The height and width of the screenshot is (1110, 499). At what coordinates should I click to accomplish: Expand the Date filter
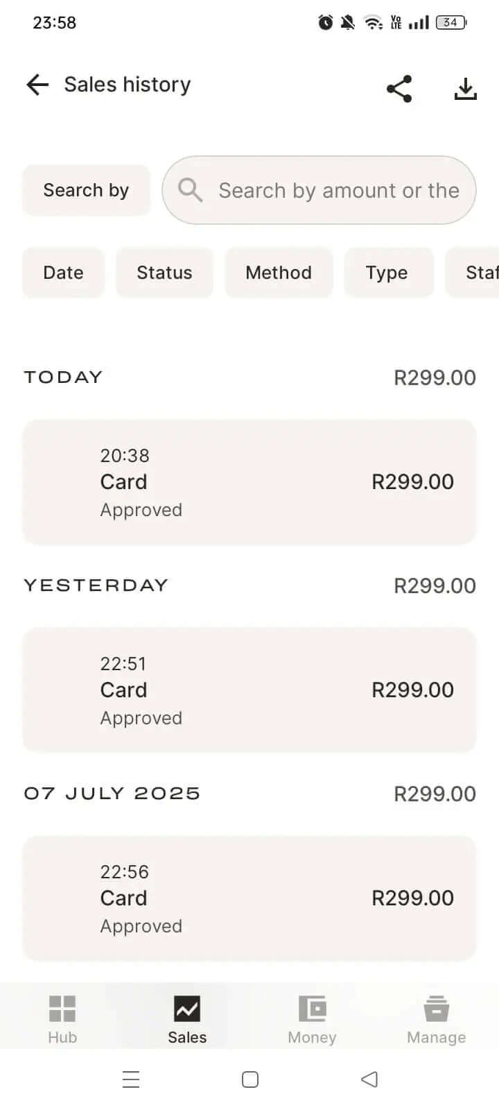click(x=63, y=273)
